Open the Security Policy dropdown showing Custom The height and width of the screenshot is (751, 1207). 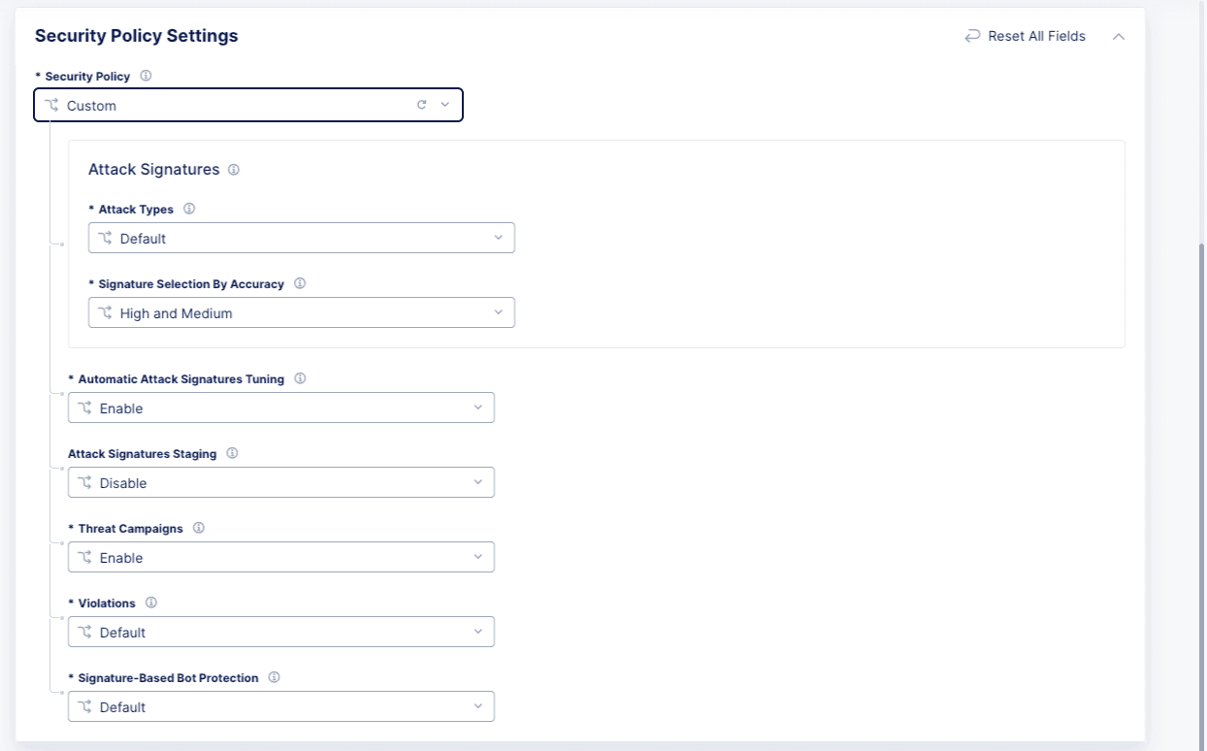[x=444, y=104]
